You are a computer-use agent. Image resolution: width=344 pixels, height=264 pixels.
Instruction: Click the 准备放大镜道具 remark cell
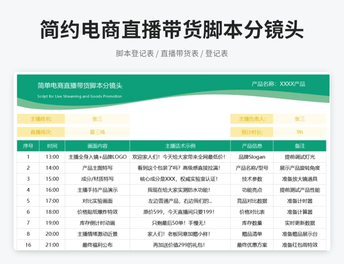(300, 179)
